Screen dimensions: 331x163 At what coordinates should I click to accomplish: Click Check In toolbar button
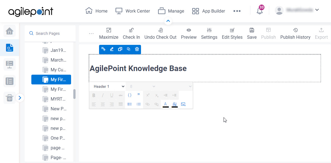pos(131,34)
